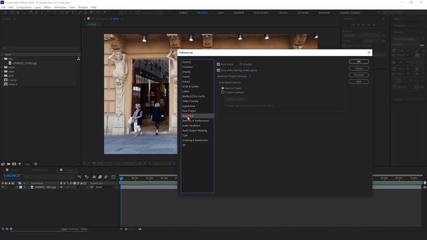Toggle Save when starting render queue checkbox
Viewport: 427px width, 240px height.
tap(218, 70)
